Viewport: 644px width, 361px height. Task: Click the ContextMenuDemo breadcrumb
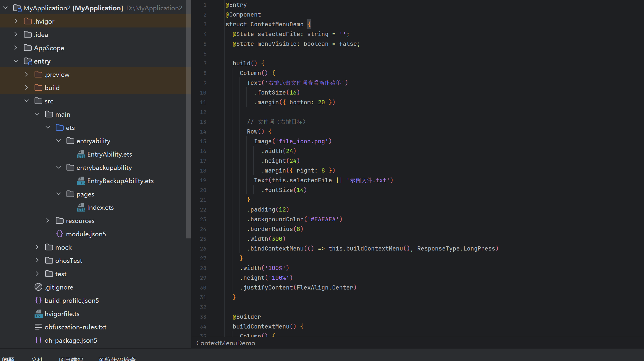(226, 343)
